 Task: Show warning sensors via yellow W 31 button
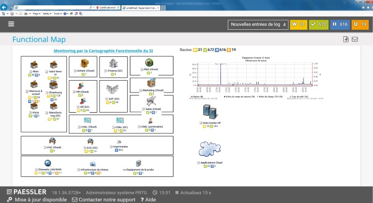click(299, 24)
